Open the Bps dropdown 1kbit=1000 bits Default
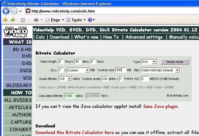 tap(160, 70)
